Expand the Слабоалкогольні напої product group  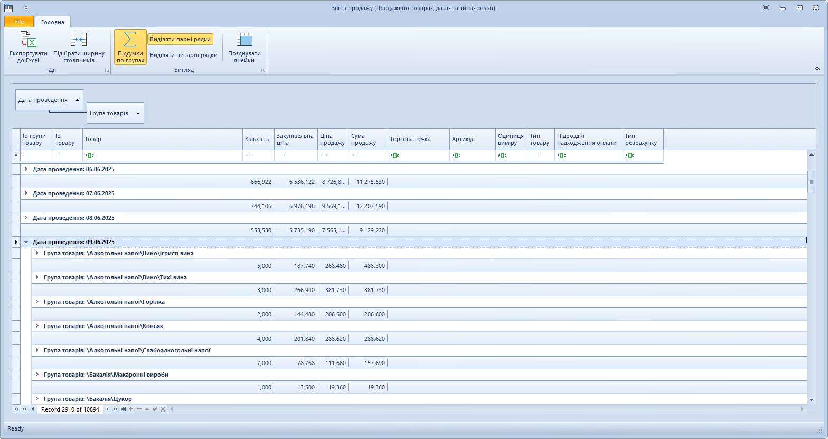37,350
